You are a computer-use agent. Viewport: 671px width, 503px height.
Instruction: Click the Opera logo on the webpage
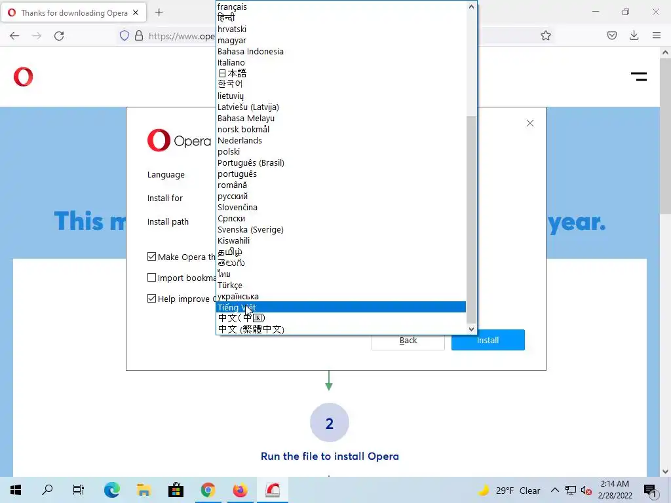coord(23,77)
